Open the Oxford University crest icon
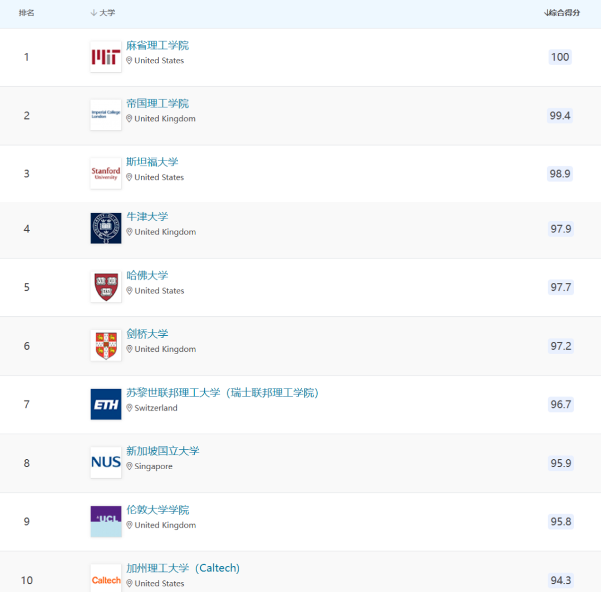The height and width of the screenshot is (592, 601). click(106, 228)
